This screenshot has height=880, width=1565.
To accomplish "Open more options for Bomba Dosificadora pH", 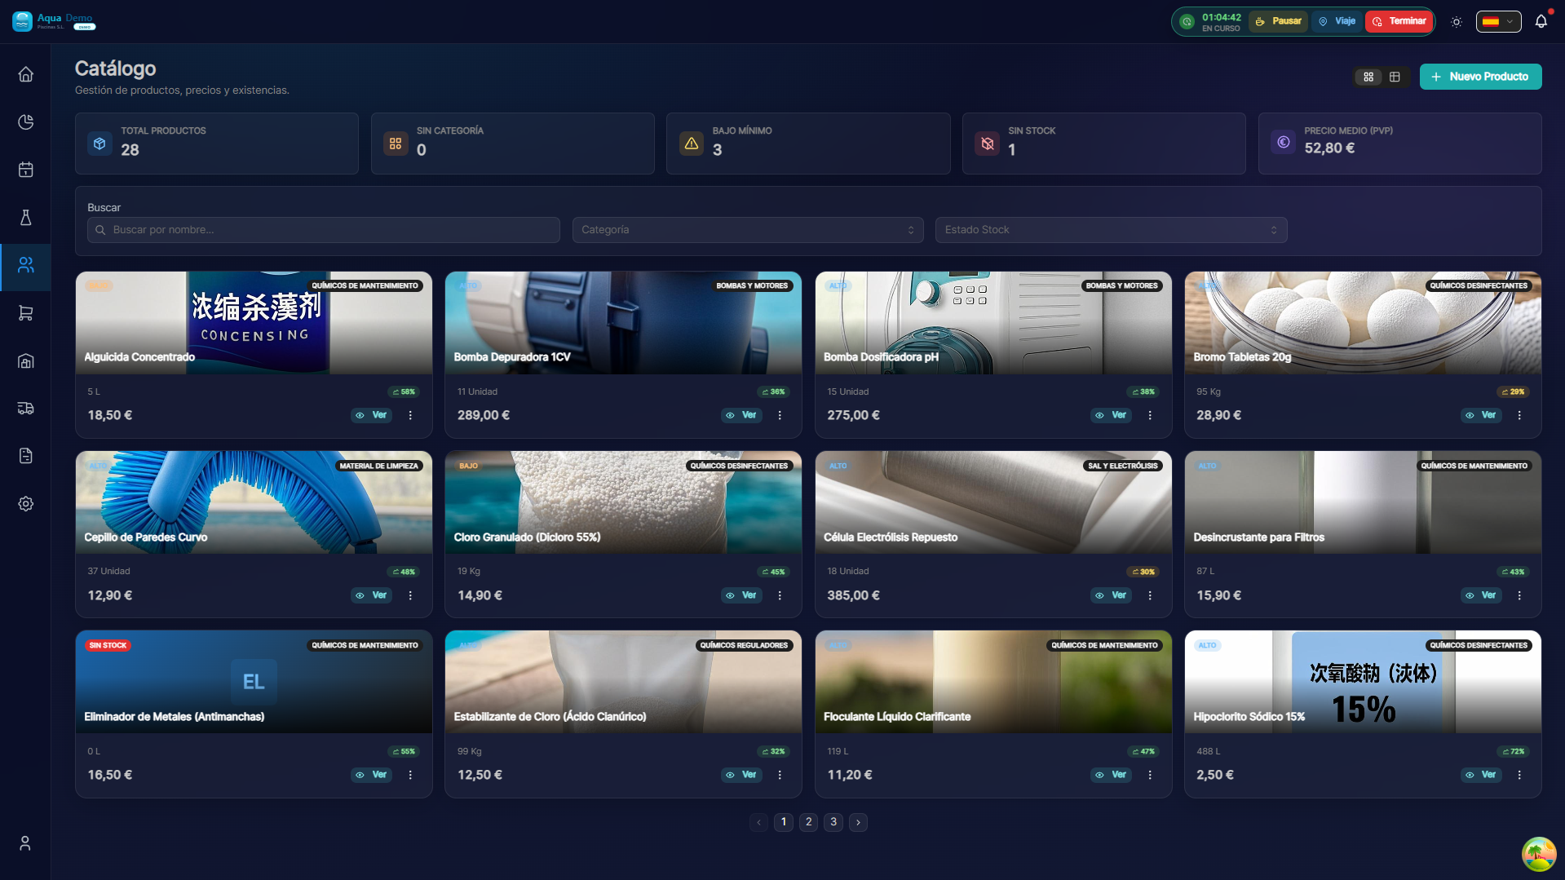I will (1150, 415).
